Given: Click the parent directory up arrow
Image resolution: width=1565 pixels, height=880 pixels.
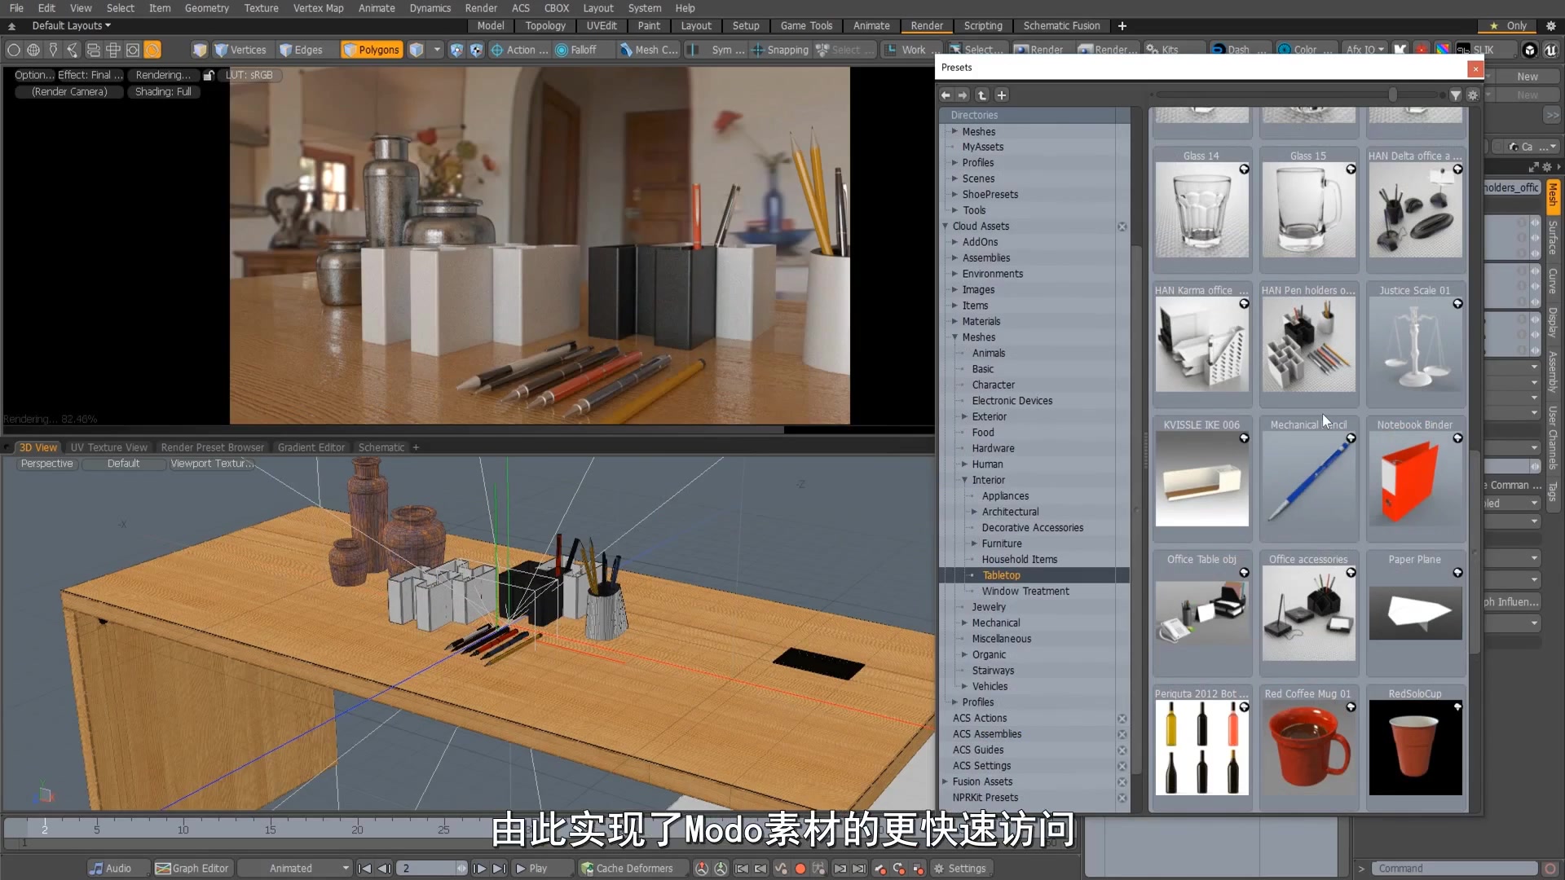Looking at the screenshot, I should tap(982, 95).
